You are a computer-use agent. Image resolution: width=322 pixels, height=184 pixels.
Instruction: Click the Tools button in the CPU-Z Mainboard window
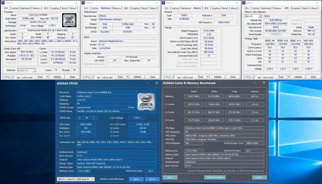click(120, 77)
